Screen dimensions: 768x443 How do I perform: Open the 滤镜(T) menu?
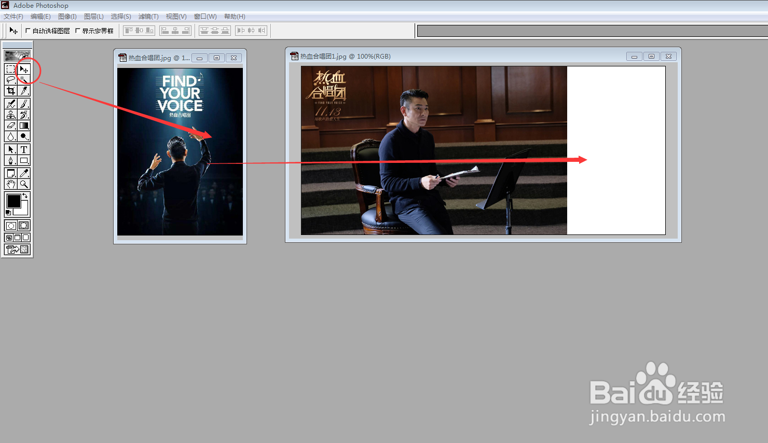coord(148,17)
